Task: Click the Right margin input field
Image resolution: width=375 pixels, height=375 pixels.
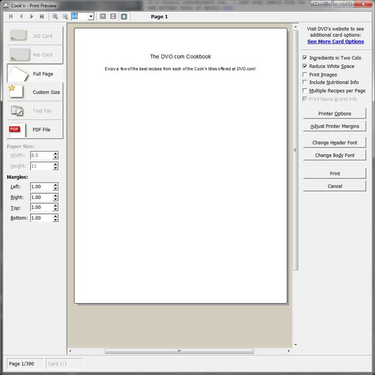Action: tap(42, 197)
